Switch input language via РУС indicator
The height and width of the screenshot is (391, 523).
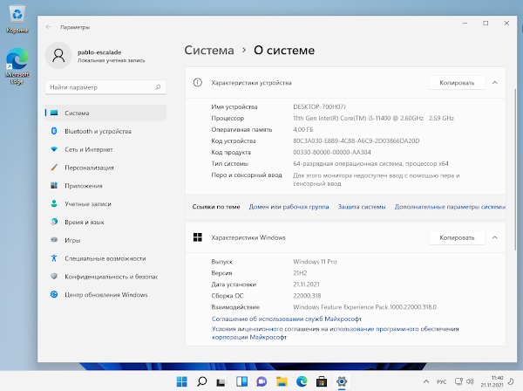click(x=441, y=381)
